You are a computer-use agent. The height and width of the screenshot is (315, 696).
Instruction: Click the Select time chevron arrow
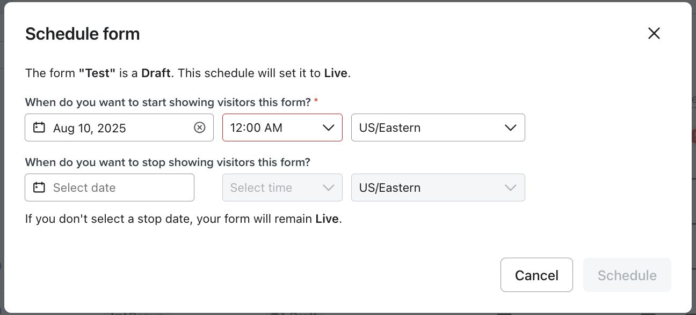pyautogui.click(x=328, y=187)
